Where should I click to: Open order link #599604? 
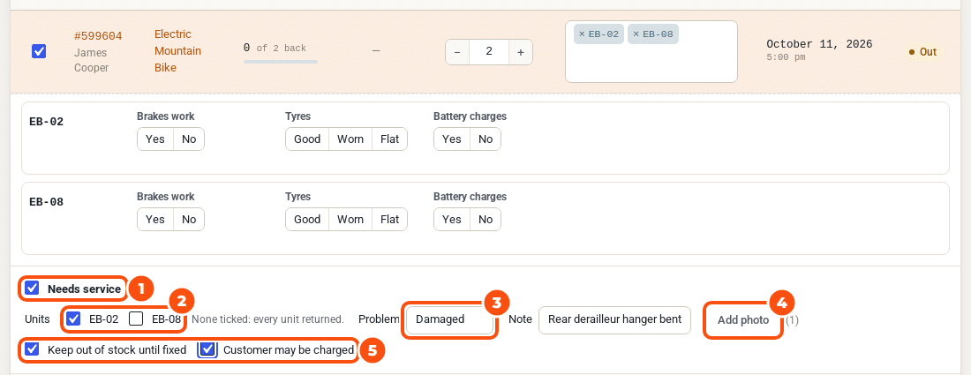(x=98, y=36)
